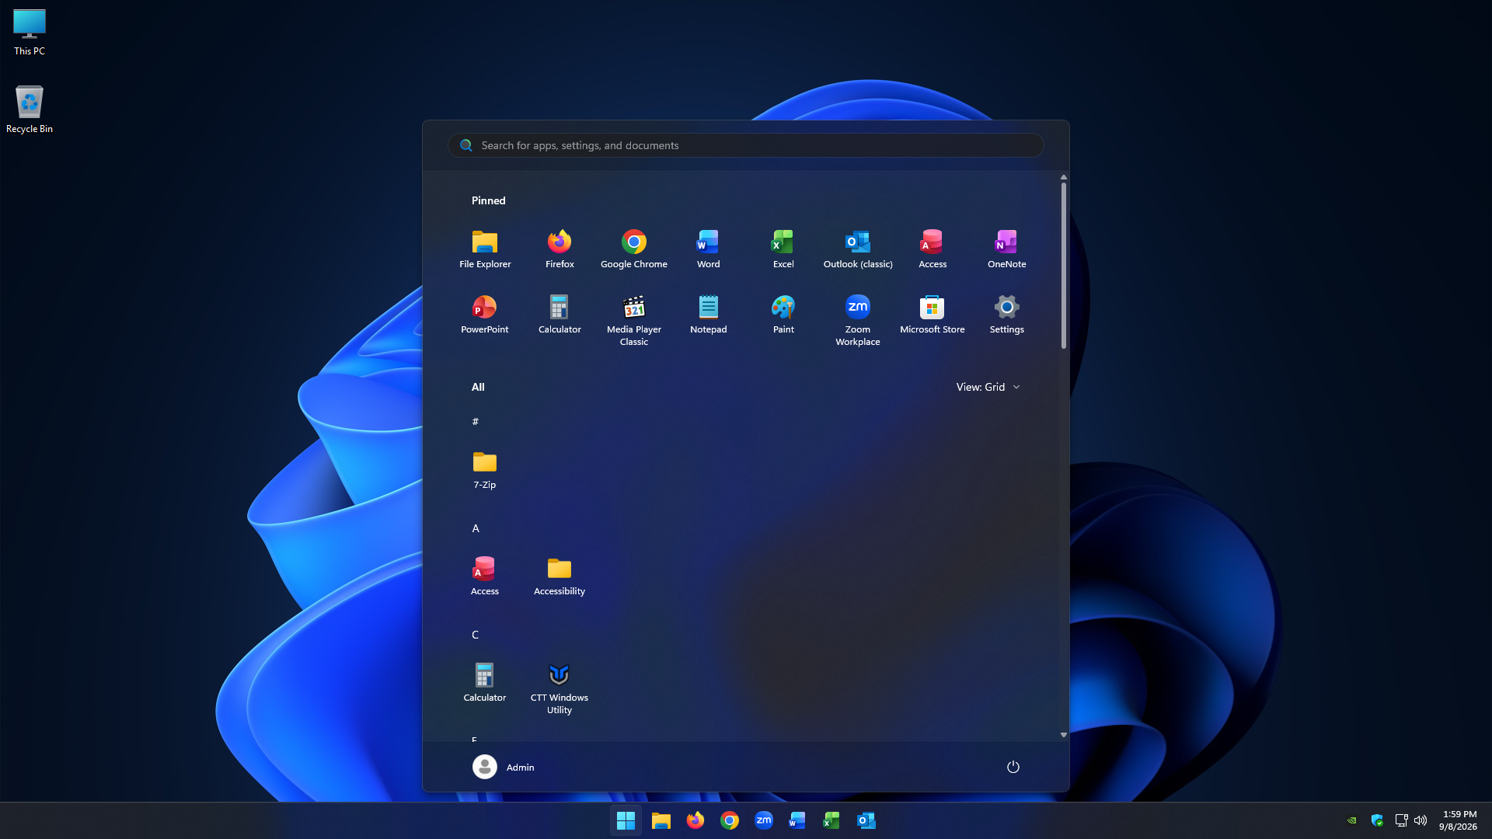Launch Outlook (classic) from pinned section
1492x839 pixels.
[858, 249]
